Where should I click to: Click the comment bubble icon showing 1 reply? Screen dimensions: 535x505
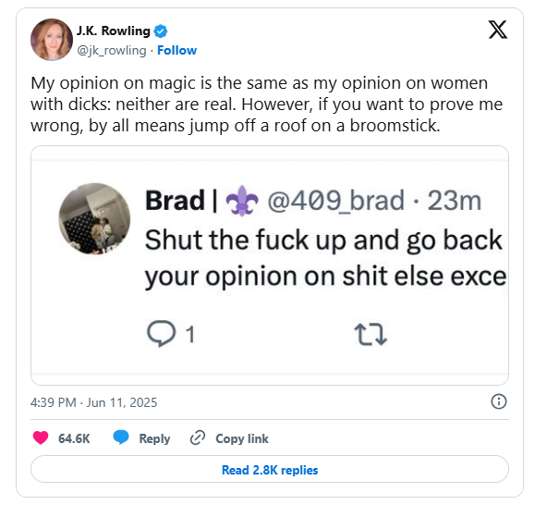(x=161, y=334)
